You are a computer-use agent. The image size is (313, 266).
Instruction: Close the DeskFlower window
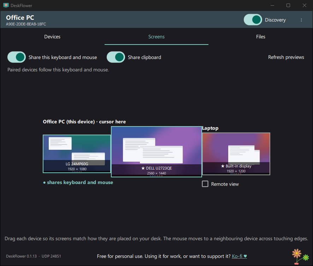(x=305, y=5)
